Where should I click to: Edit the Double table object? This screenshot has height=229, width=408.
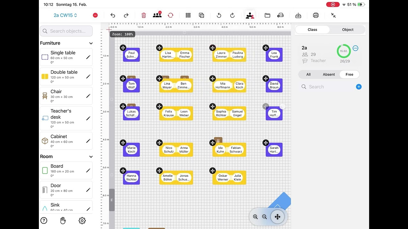point(88,77)
